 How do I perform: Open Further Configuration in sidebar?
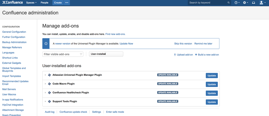(x=14, y=37)
